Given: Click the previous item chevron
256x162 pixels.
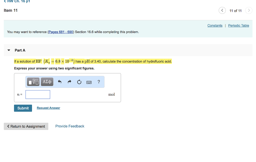Looking at the screenshot, I should (x=222, y=11).
